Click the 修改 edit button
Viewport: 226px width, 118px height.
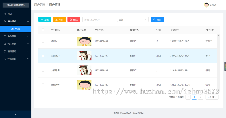(59, 19)
